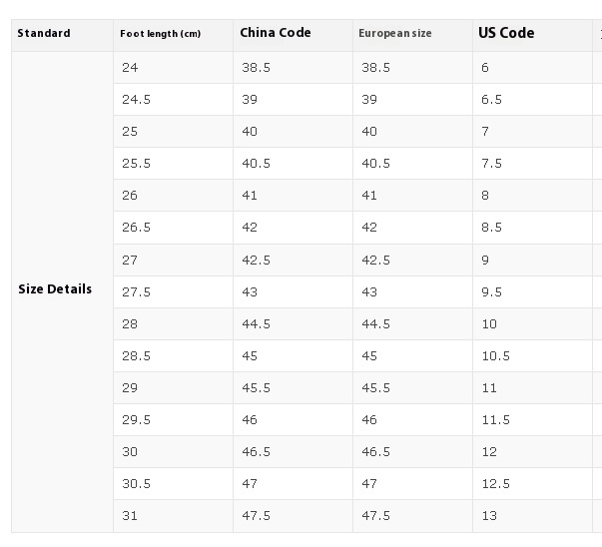602x547 pixels.
Task: Select European size cell 43
Action: coord(369,292)
